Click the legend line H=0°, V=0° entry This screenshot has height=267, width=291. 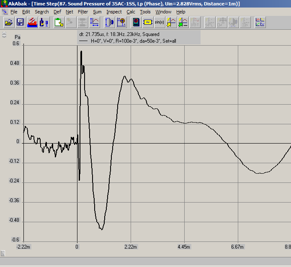(128, 41)
